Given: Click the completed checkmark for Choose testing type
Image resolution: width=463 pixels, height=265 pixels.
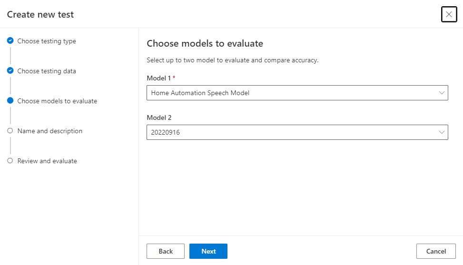Looking at the screenshot, I should [x=10, y=41].
